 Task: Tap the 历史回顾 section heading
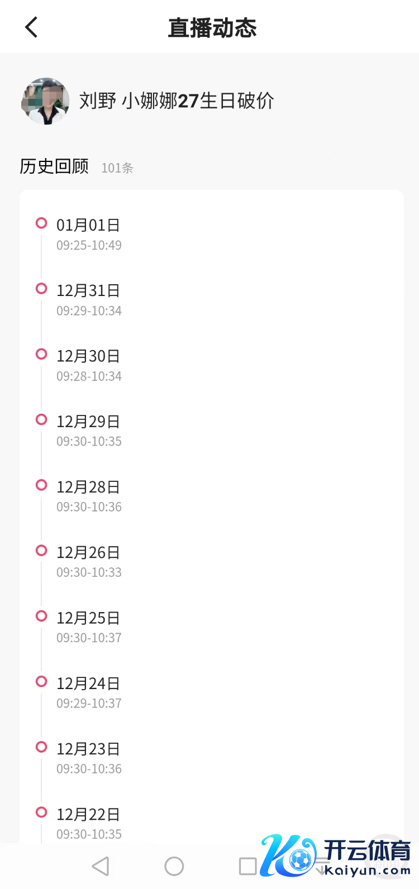(54, 166)
